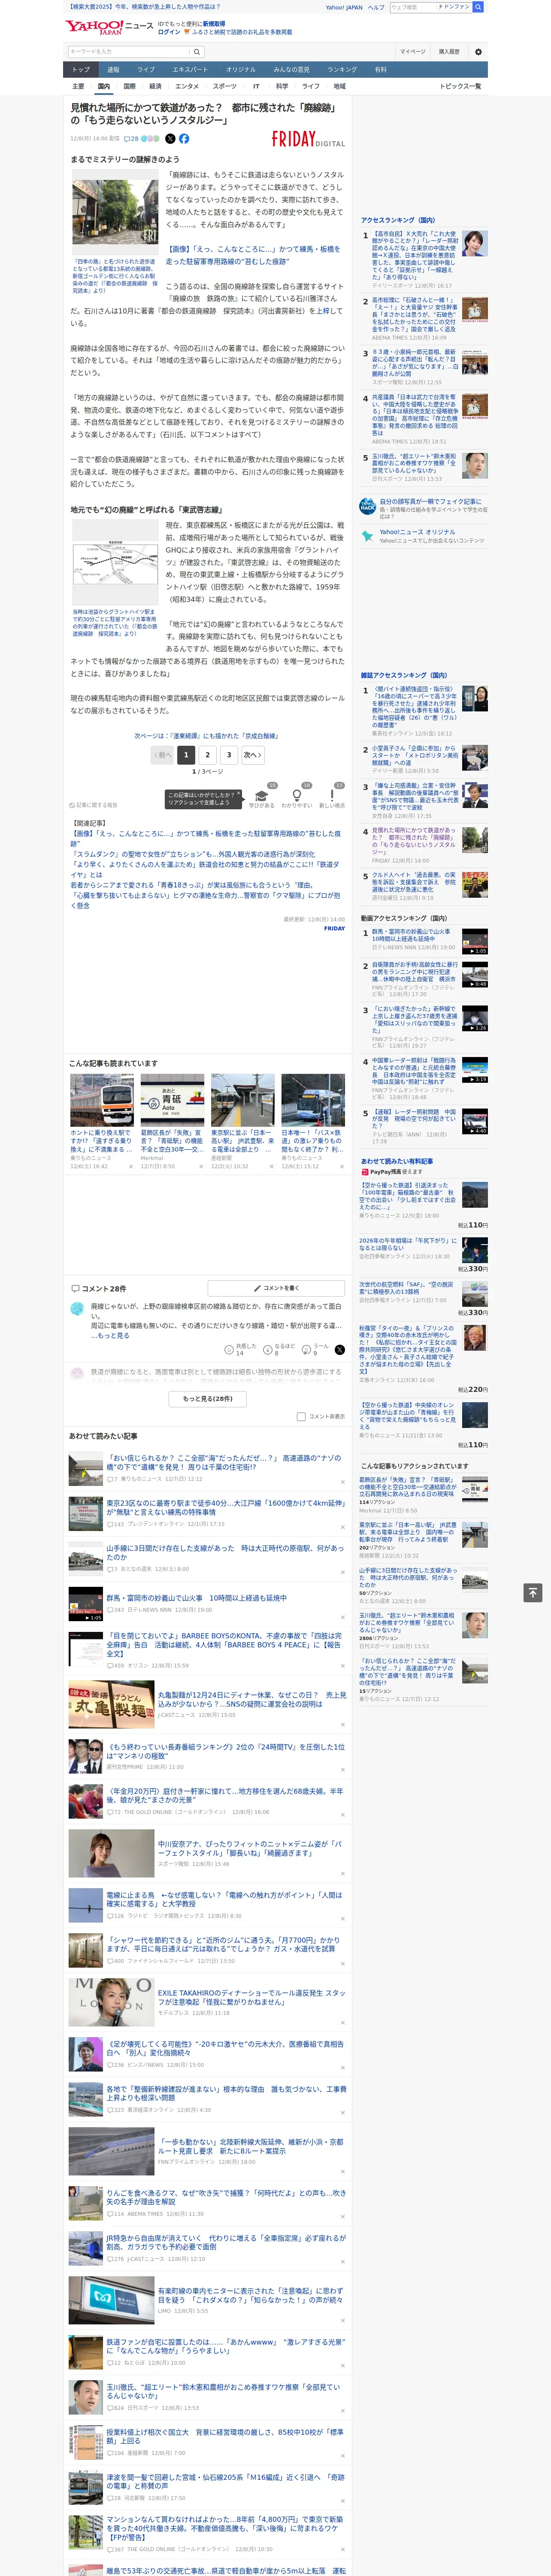This screenshot has height=2576, width=551.
Task: React with the 学びがある graduation cap
Action: (261, 797)
